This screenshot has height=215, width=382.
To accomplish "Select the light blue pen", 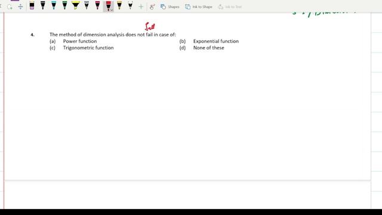I will (x=54, y=5).
